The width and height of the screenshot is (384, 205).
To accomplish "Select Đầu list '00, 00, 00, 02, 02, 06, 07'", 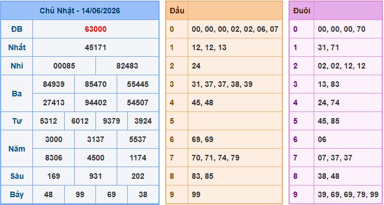I will click(x=235, y=30).
